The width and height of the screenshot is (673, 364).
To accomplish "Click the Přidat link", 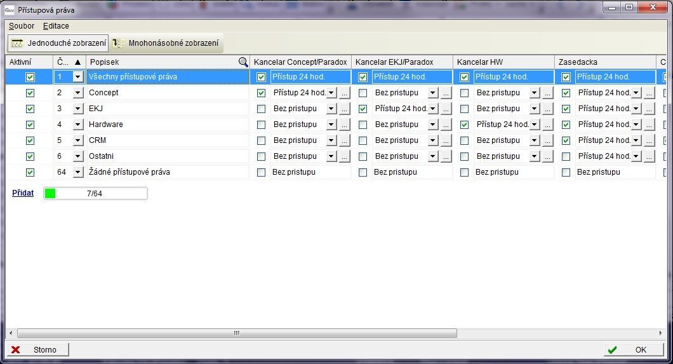I will 23,193.
